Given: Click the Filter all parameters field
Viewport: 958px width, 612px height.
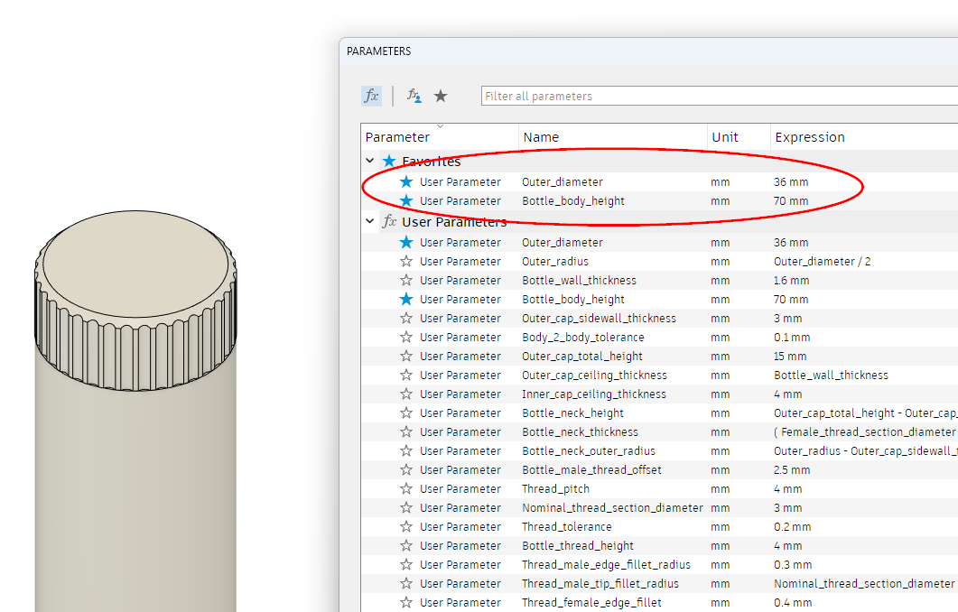Looking at the screenshot, I should pos(632,96).
